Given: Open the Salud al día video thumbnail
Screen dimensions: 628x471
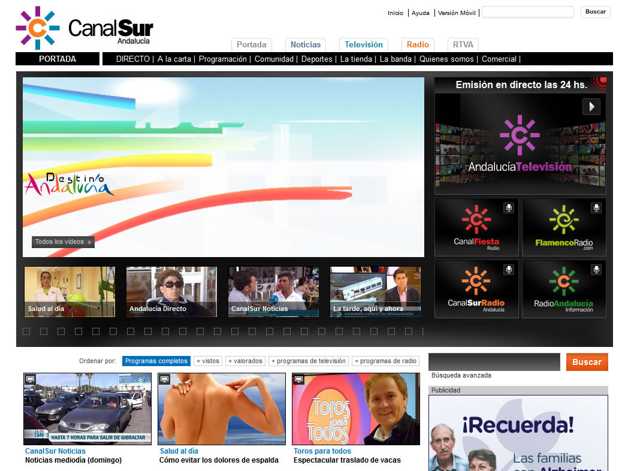Looking at the screenshot, I should 70,292.
